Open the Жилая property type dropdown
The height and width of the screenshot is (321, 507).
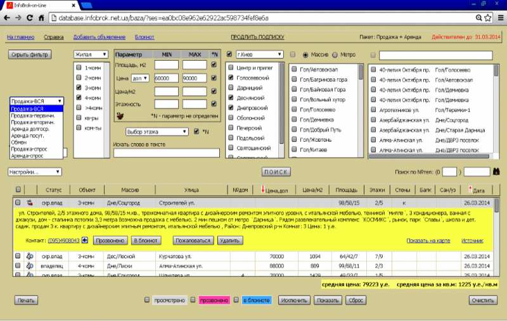tap(91, 54)
